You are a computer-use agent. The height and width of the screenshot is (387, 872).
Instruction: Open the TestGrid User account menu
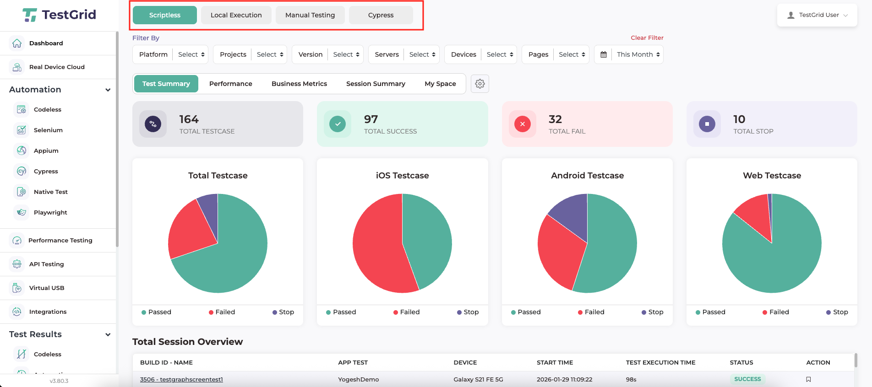[817, 15]
